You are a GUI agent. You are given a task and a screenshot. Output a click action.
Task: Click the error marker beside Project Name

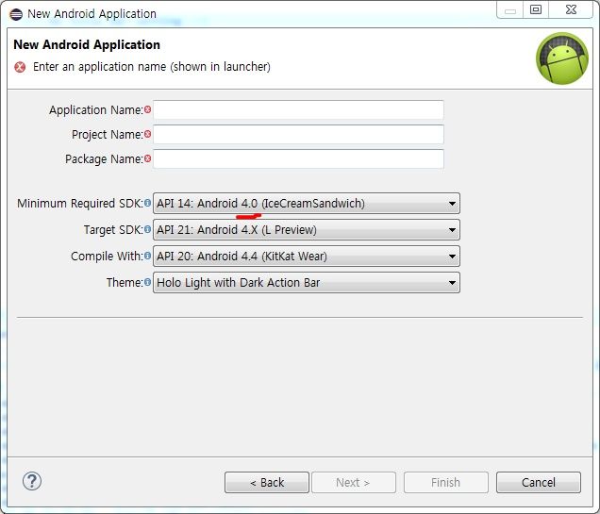click(x=148, y=134)
